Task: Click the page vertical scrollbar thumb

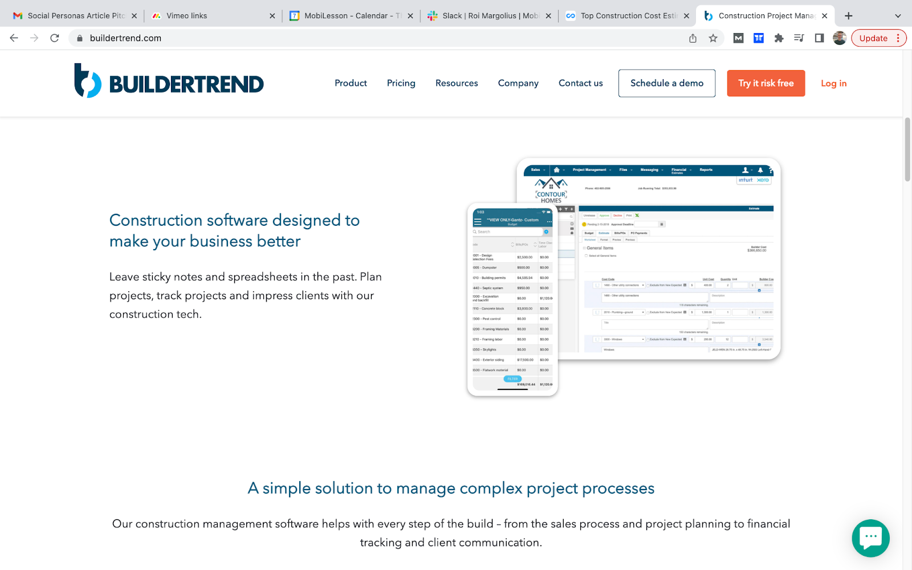Action: pos(907,149)
